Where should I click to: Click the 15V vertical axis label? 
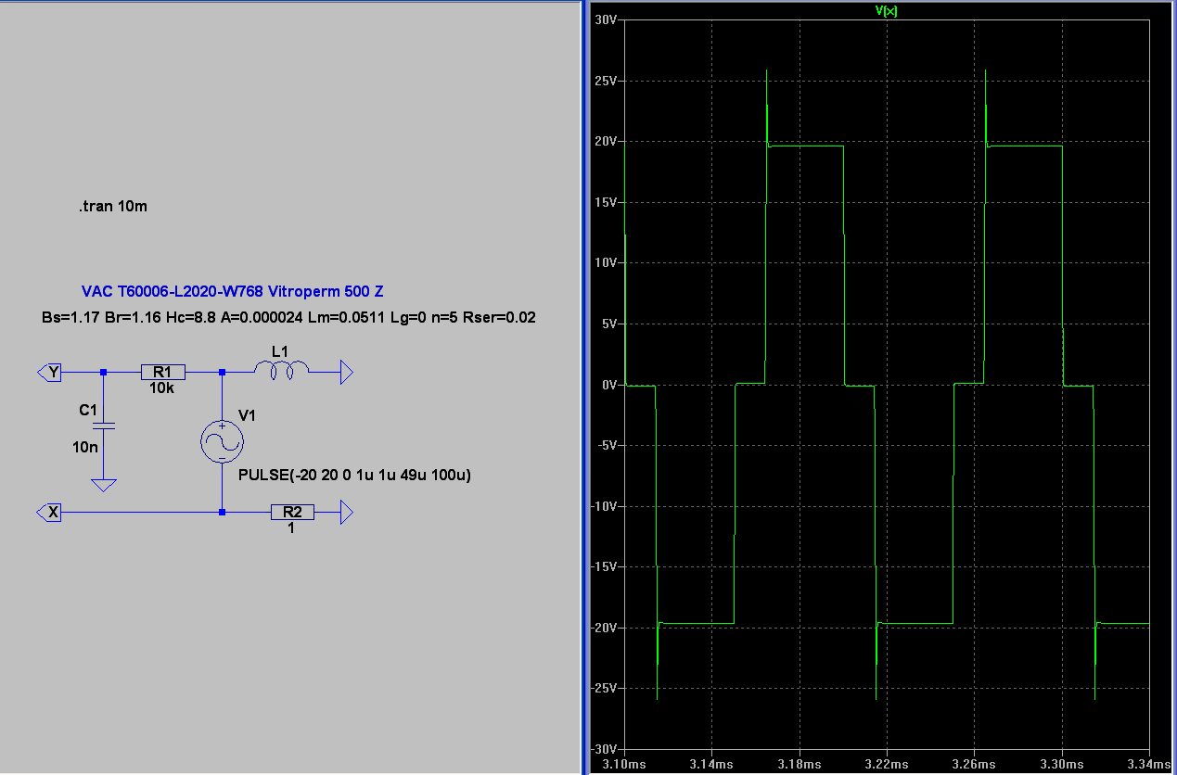[607, 202]
